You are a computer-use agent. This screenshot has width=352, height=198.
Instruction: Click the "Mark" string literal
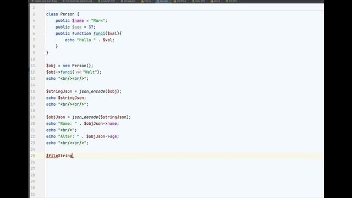pos(98,21)
